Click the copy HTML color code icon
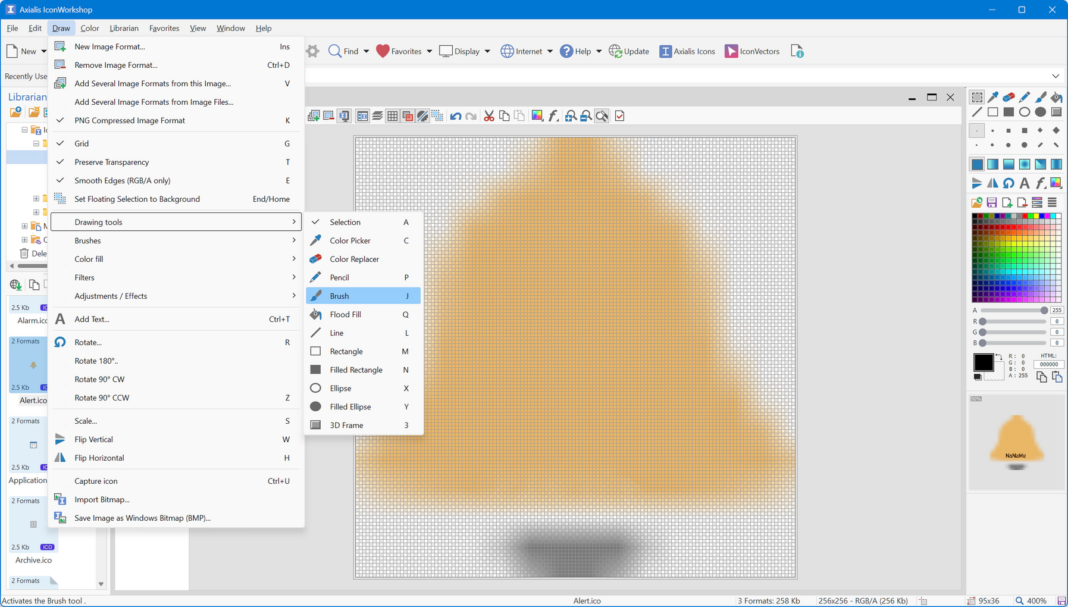Screen dimensions: 1068x607 pyautogui.click(x=1041, y=377)
